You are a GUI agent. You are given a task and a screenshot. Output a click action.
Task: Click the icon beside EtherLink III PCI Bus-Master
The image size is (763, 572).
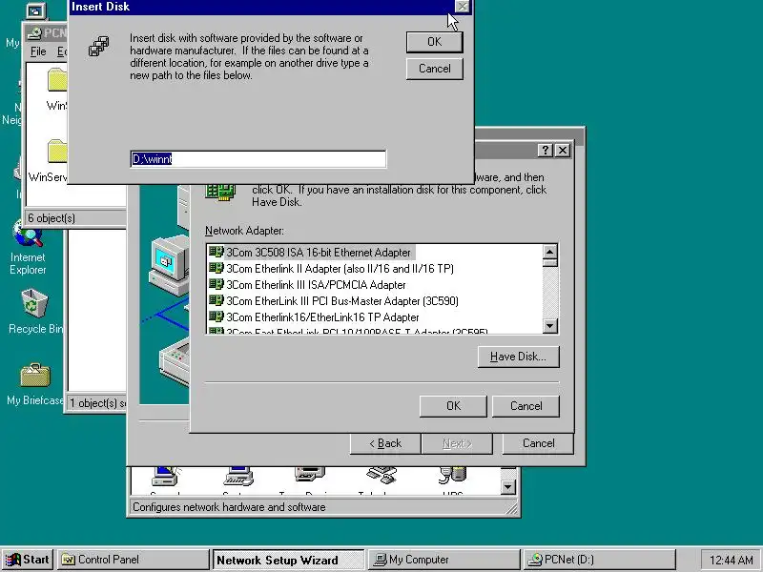(217, 300)
